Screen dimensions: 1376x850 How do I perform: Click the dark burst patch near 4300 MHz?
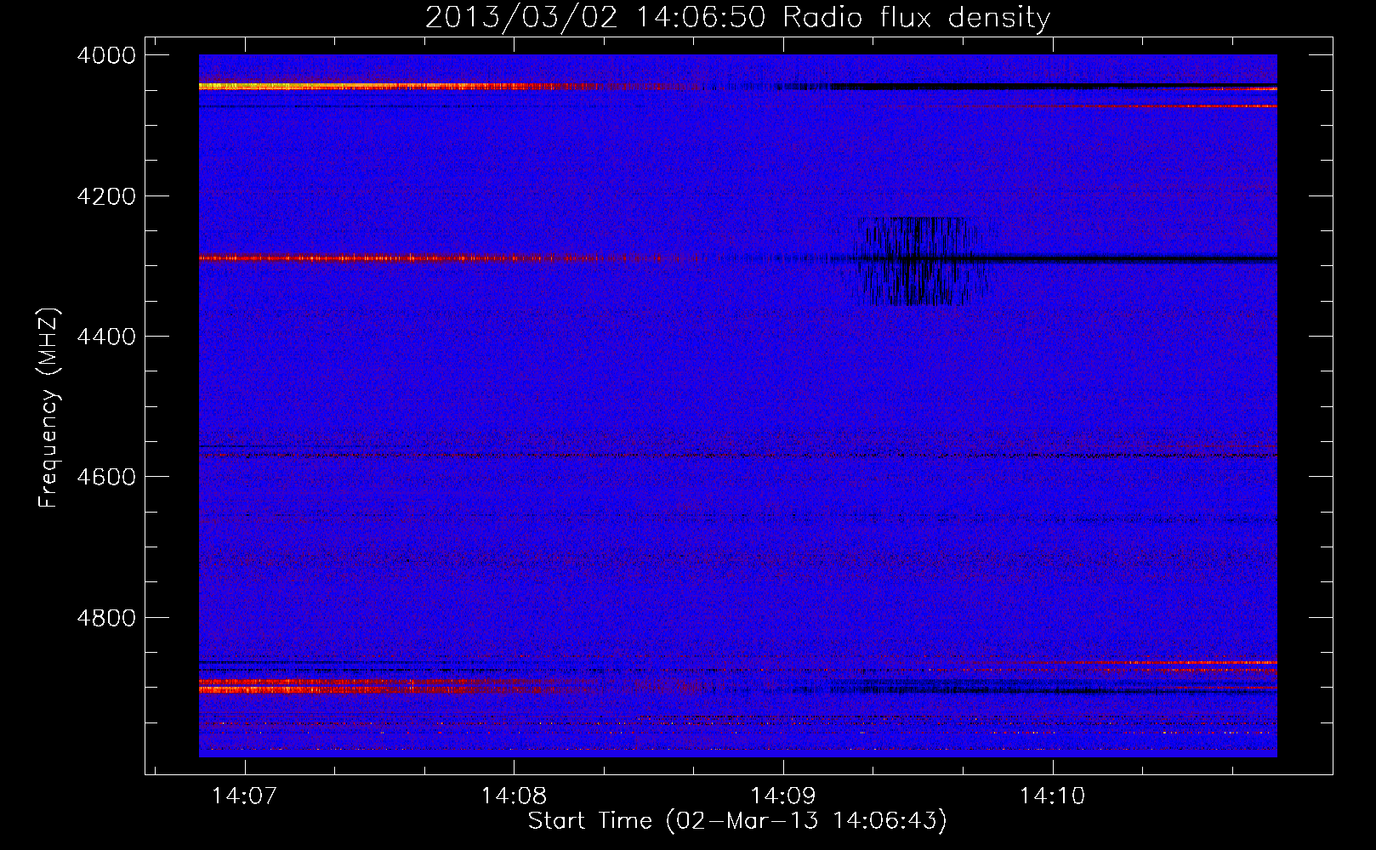pos(920,261)
